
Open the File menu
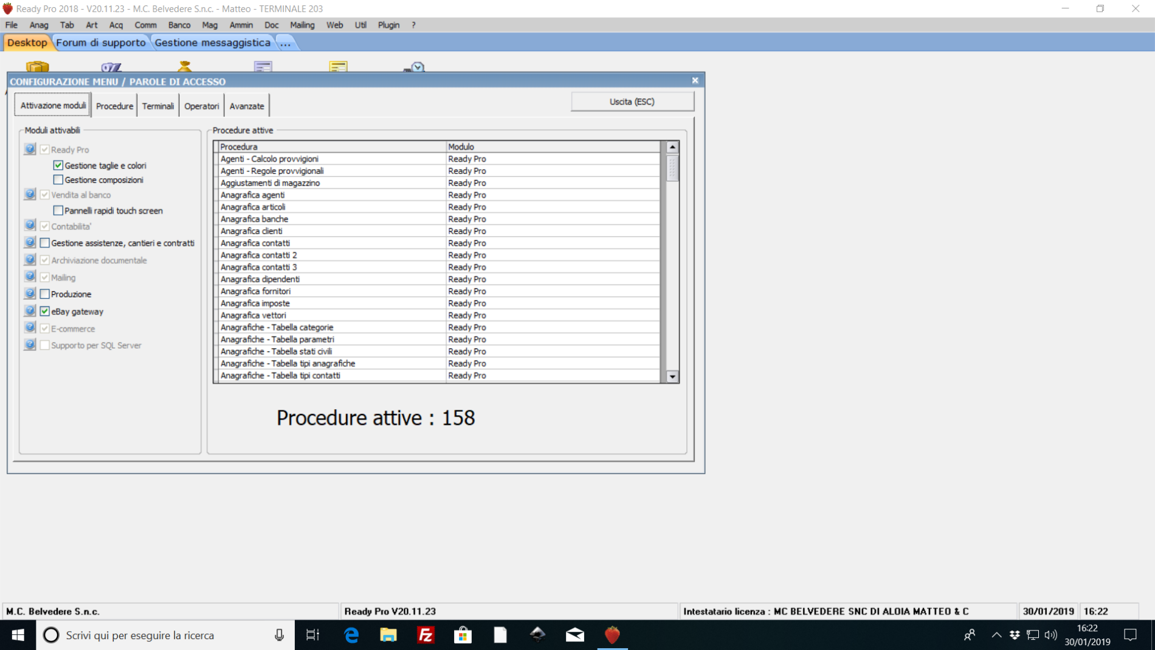click(x=12, y=25)
